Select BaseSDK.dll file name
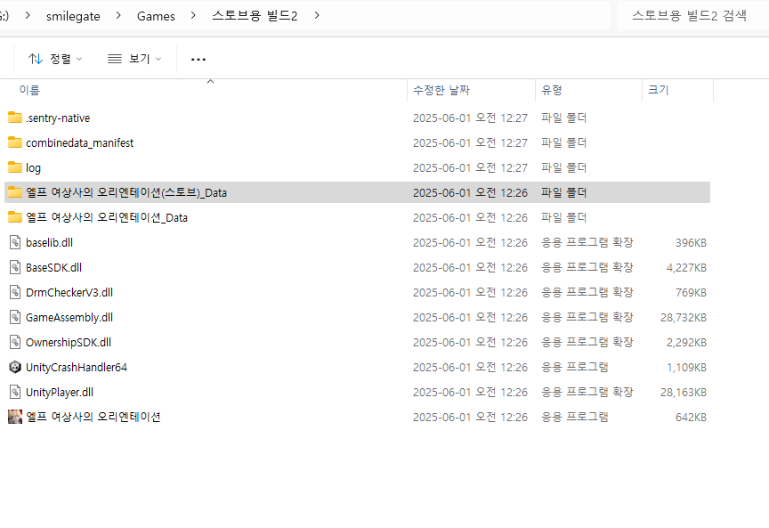Screen dimensions: 769x528 (x=53, y=267)
